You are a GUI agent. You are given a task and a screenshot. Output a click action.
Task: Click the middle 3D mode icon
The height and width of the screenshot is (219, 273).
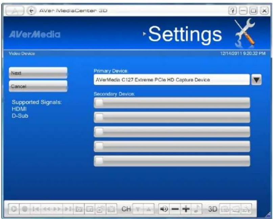click(235, 209)
